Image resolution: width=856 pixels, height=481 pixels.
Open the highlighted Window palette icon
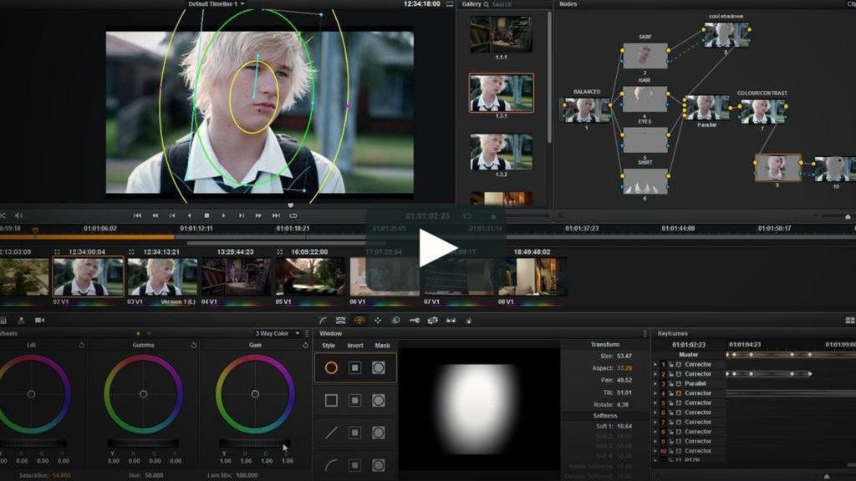pos(359,321)
